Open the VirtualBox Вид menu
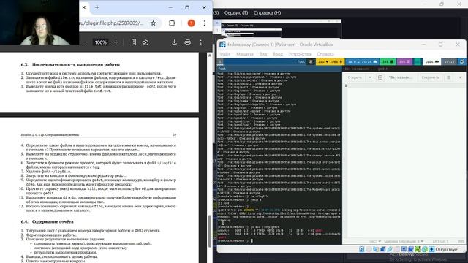Screen dimensions: 468x263 263,54
